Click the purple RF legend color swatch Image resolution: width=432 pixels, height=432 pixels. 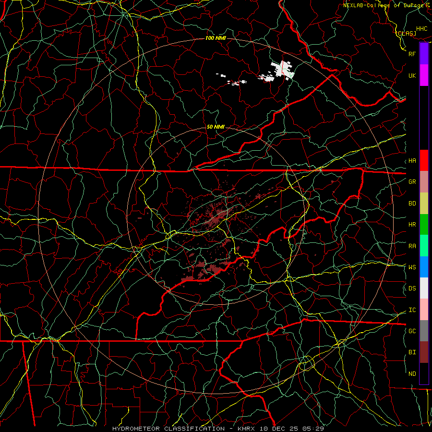coord(424,54)
